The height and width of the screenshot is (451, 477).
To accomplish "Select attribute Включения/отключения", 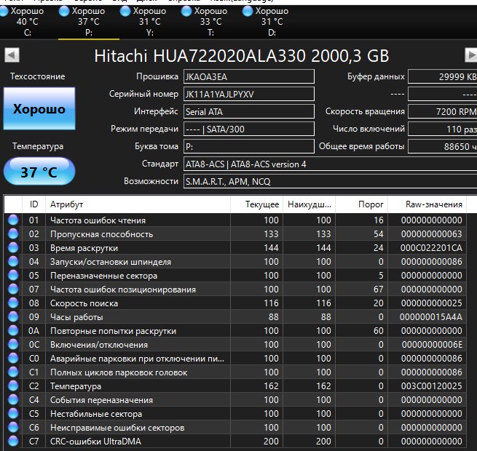I will click(99, 345).
